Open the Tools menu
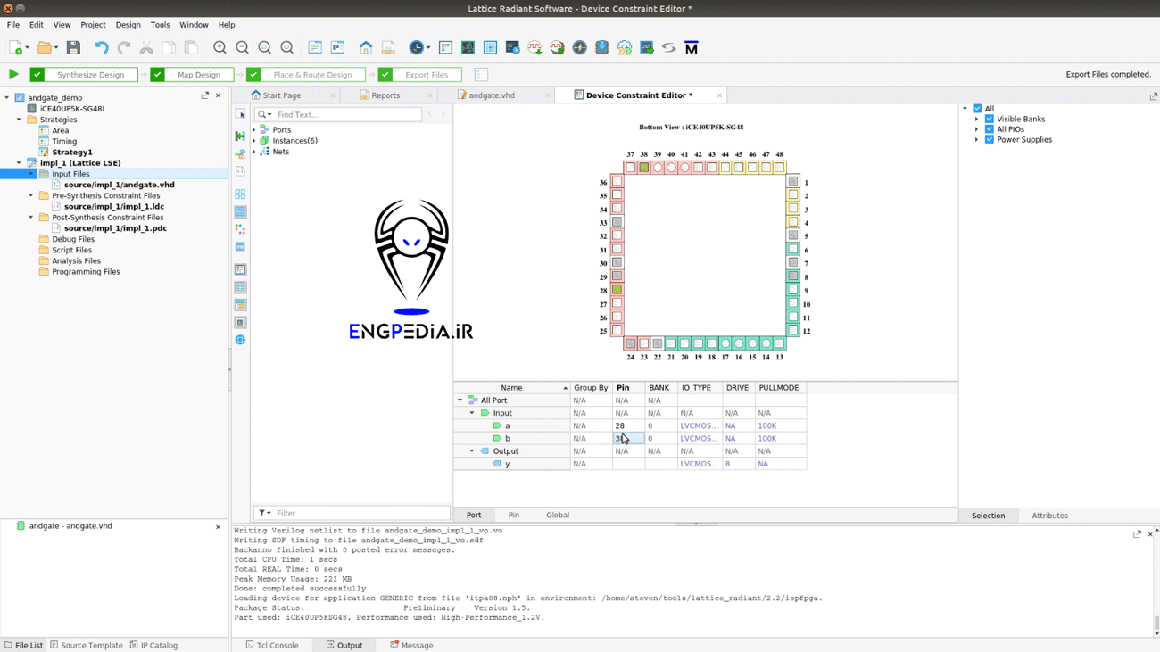Screen dimensions: 1160x652 tap(160, 25)
